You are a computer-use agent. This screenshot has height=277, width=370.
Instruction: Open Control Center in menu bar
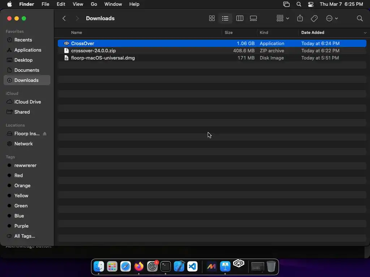[x=311, y=4]
